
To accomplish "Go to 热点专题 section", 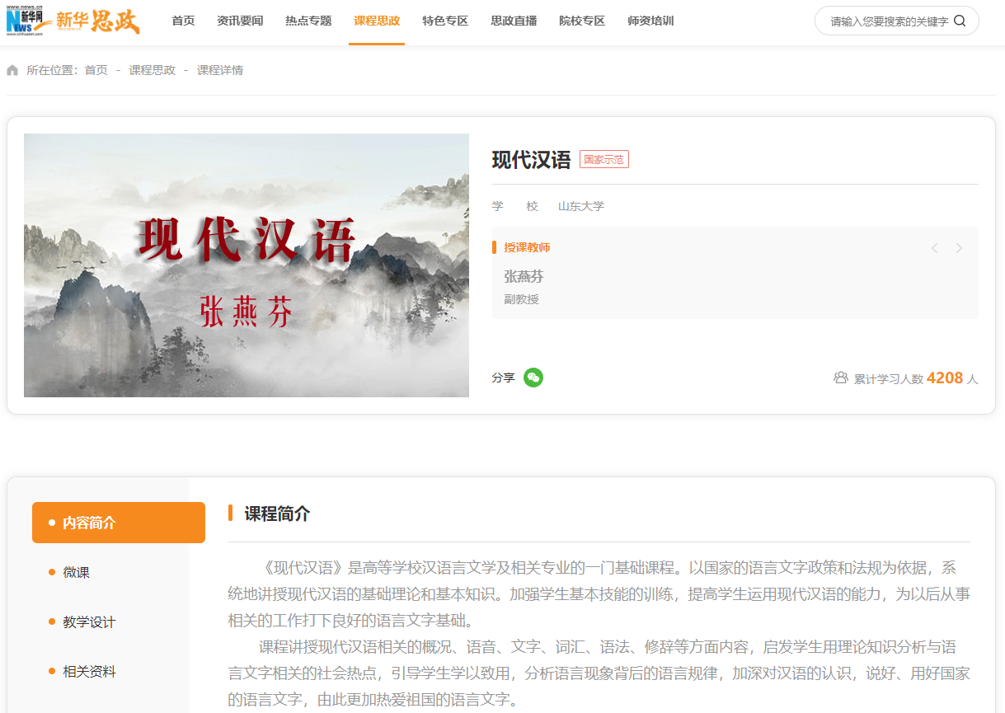I will [308, 21].
